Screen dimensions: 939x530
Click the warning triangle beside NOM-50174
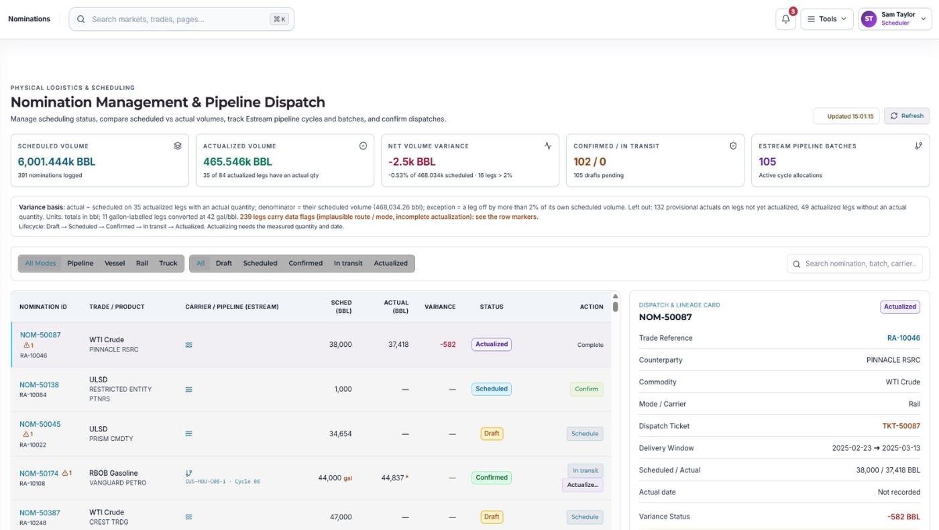pyautogui.click(x=65, y=473)
